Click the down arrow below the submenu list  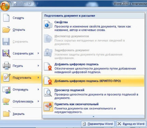coord(93,117)
